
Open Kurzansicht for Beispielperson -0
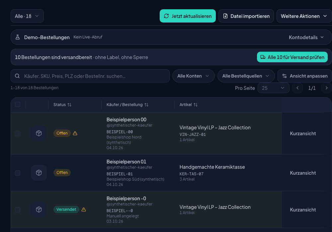click(x=303, y=209)
